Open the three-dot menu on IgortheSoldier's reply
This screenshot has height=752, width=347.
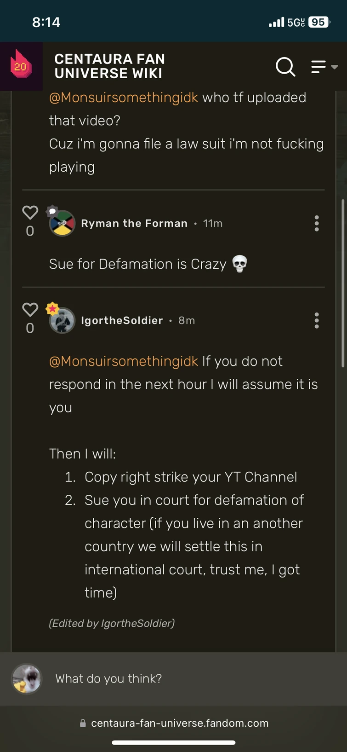[317, 320]
